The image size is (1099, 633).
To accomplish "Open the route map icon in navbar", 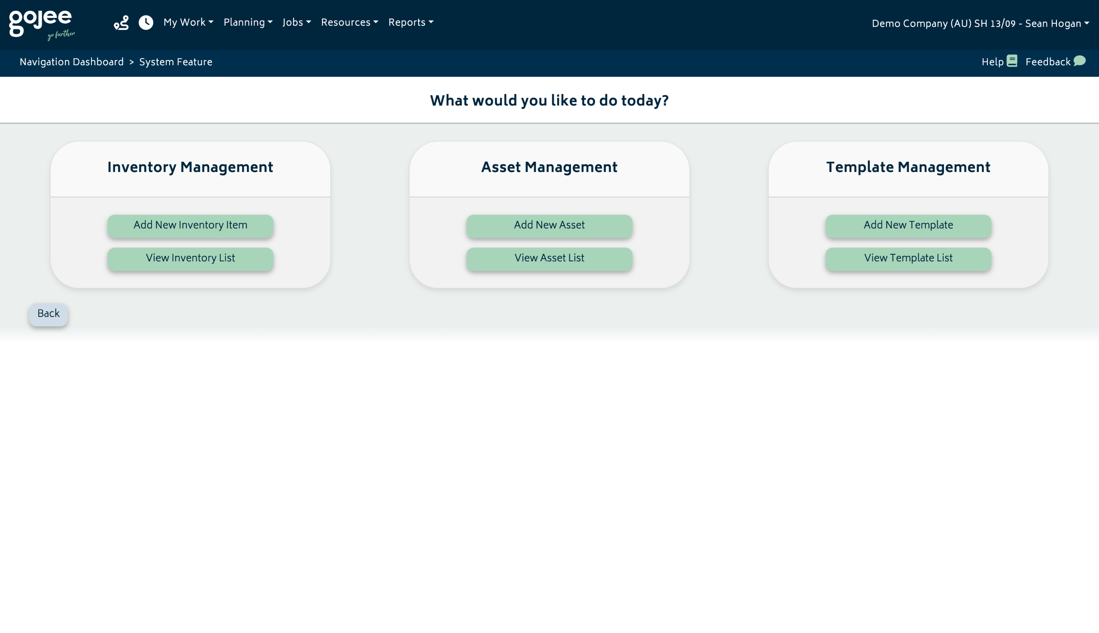I will point(121,23).
